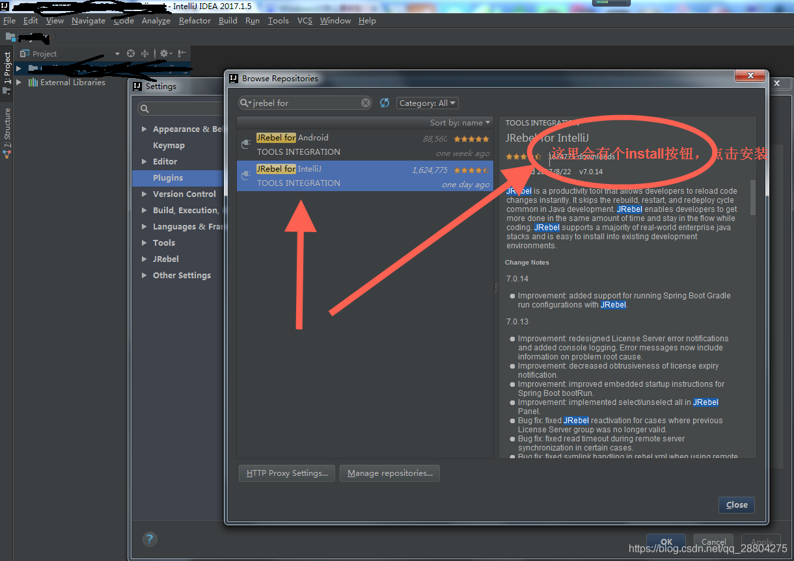The height and width of the screenshot is (561, 794).
Task: Click the 7.0.14 change notes heading
Action: click(x=517, y=279)
